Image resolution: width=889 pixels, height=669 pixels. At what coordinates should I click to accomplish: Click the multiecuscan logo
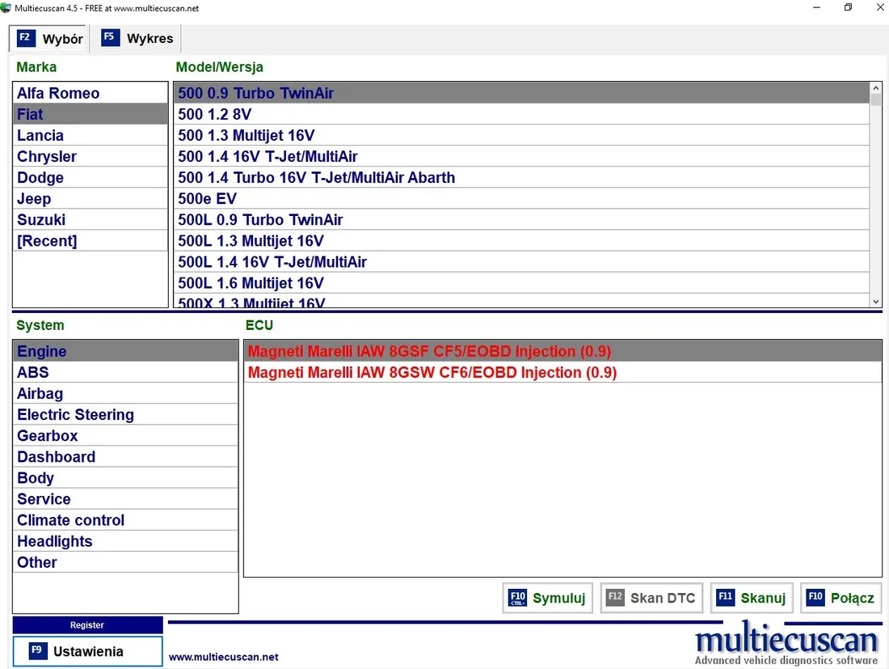tap(786, 644)
